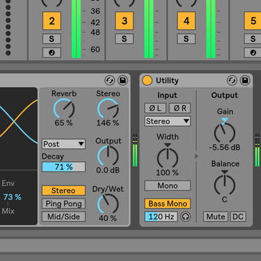
Task: Toggle track 2 activator button
Action: (52, 21)
